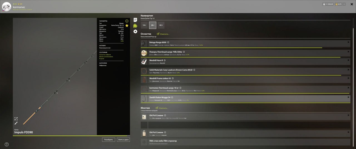Click the yellow favorite star icon
Viewport: 356px width, 149px height.
(x=127, y=26)
